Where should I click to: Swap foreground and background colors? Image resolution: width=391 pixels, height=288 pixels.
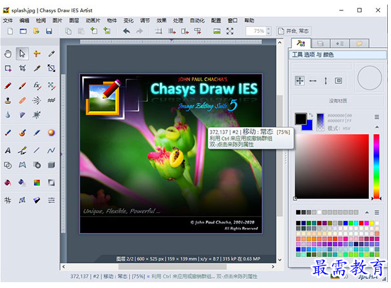[311, 115]
